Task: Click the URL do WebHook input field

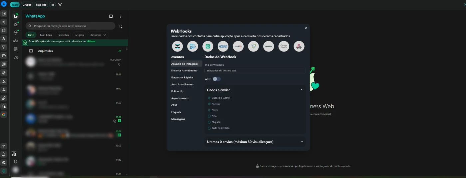Action: (x=255, y=71)
